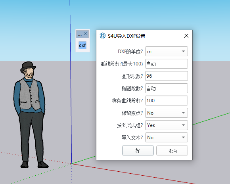
Task: Click the SketchUp logo in dialog title
Action: (x=103, y=36)
